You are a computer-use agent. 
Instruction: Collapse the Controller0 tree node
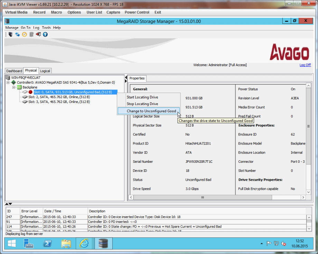point(8,83)
